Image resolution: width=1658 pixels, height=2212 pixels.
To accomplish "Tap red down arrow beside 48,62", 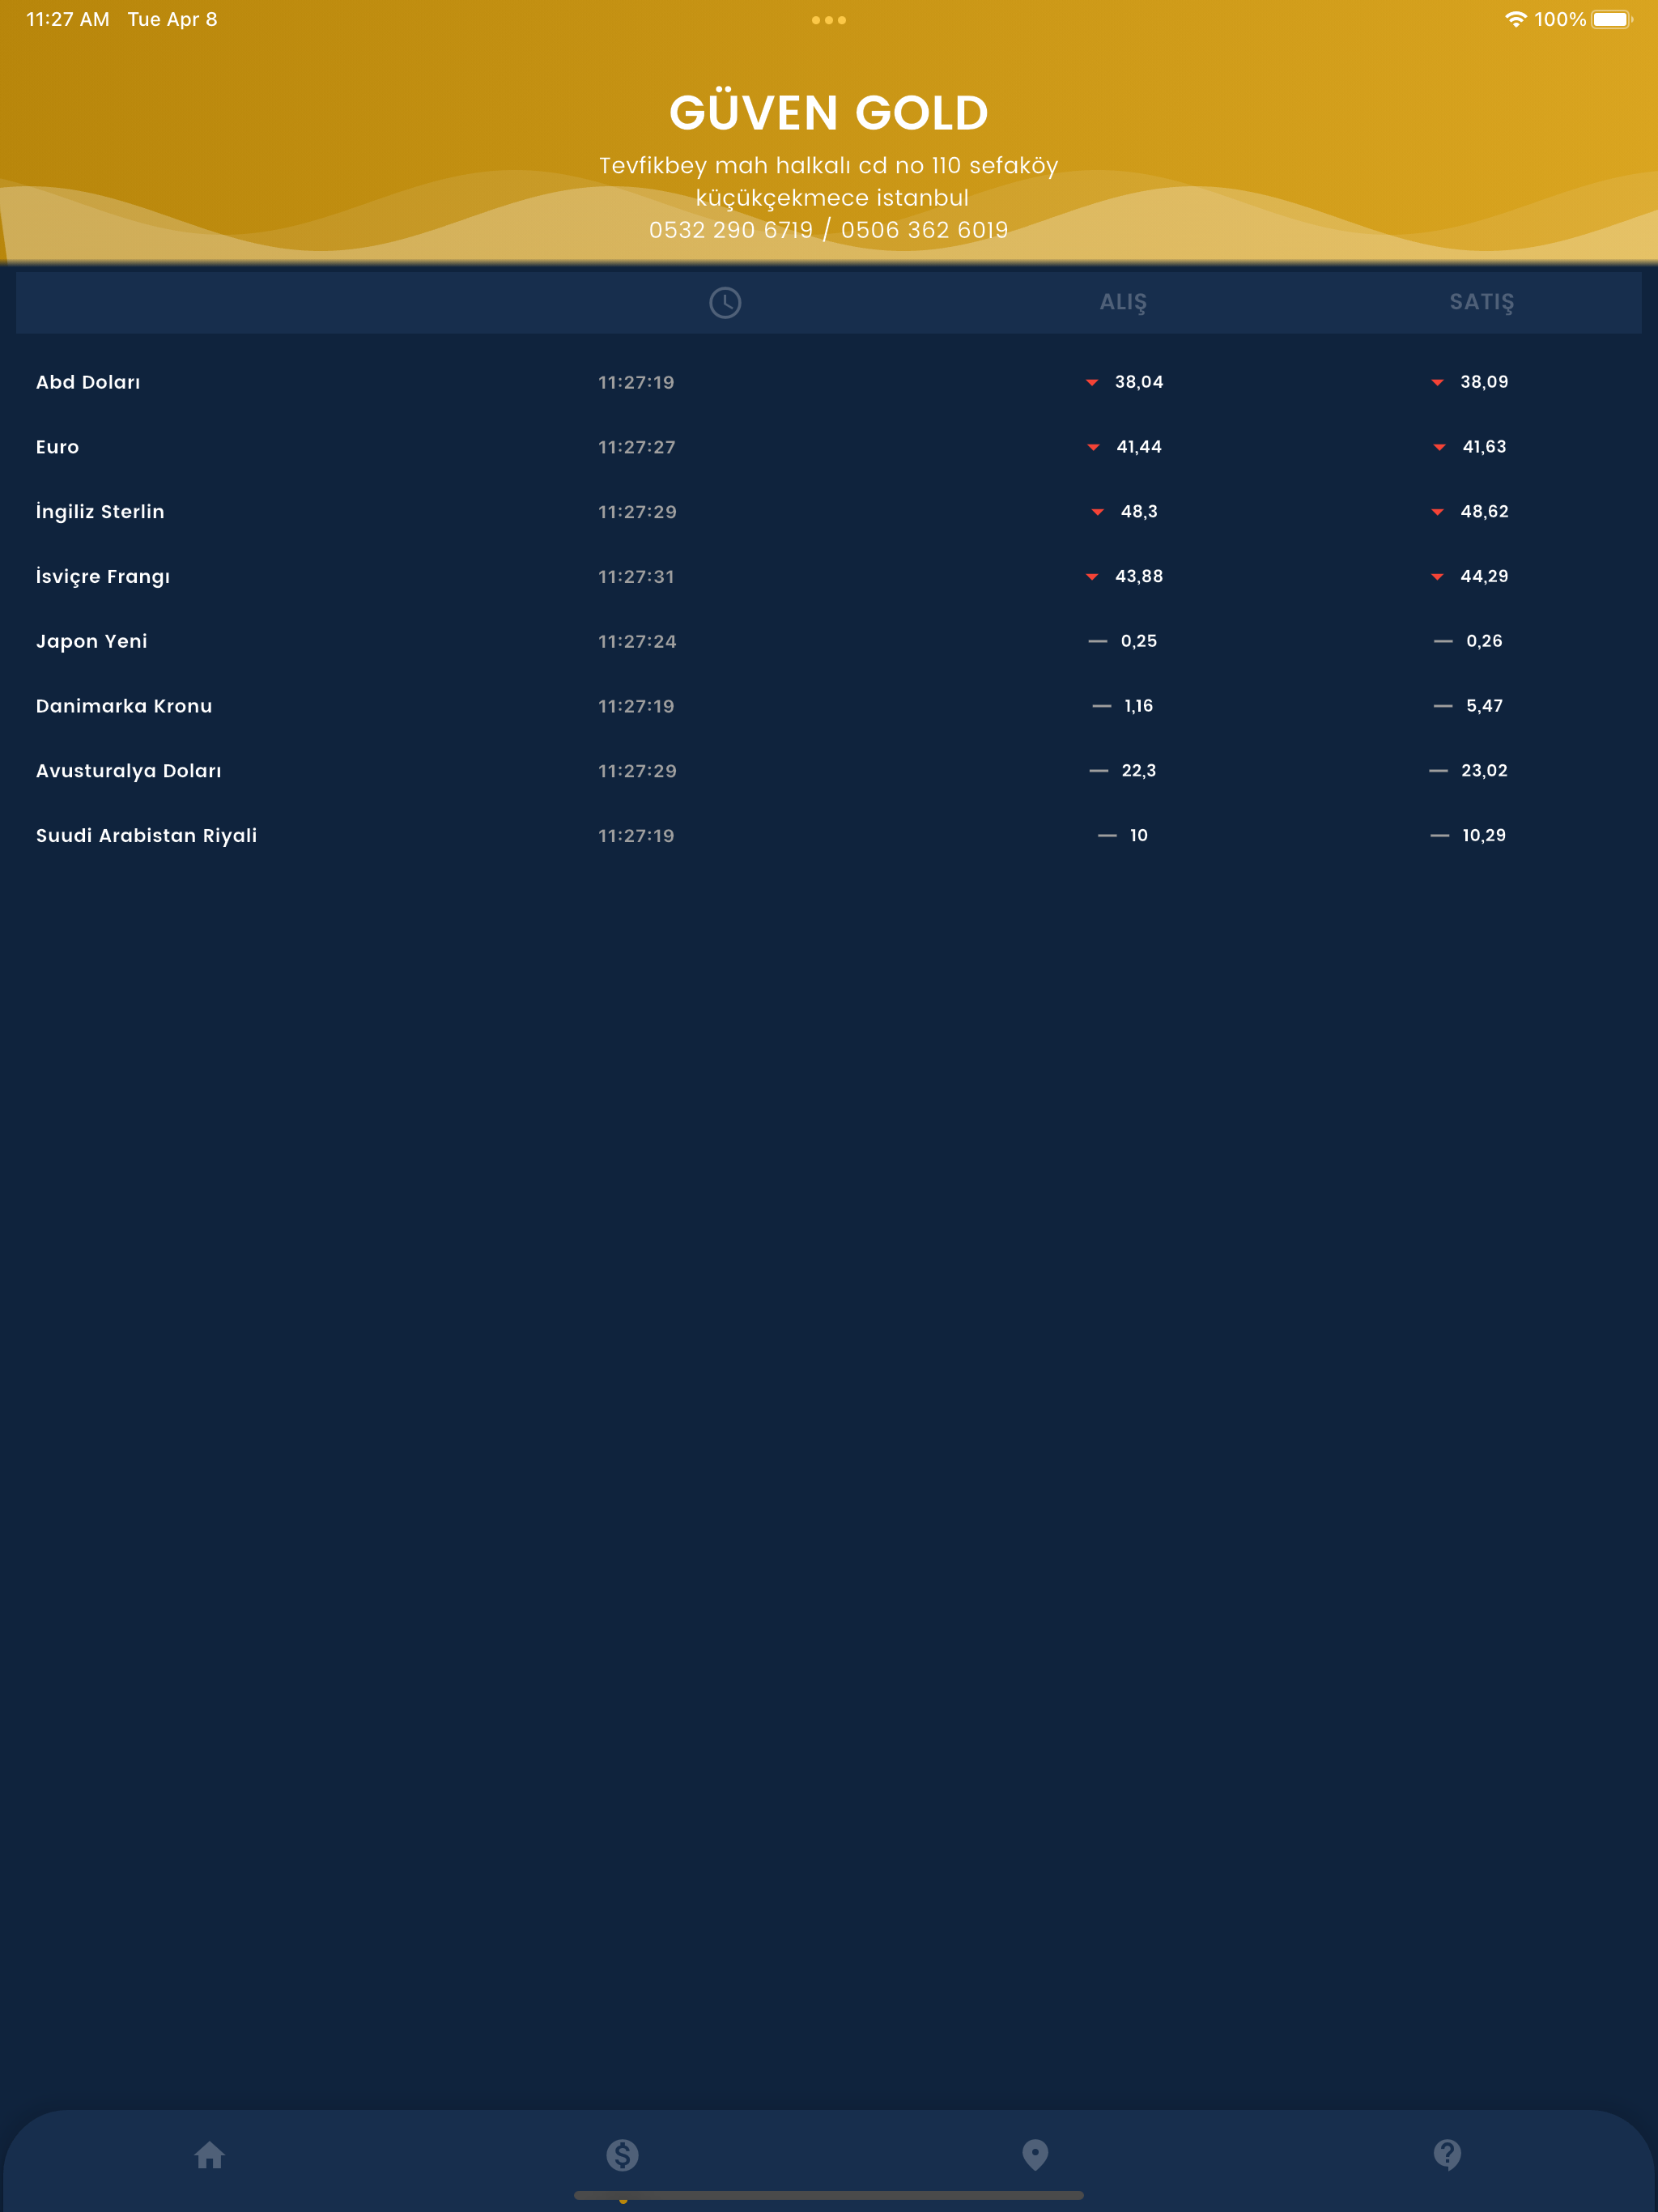I will [1437, 513].
